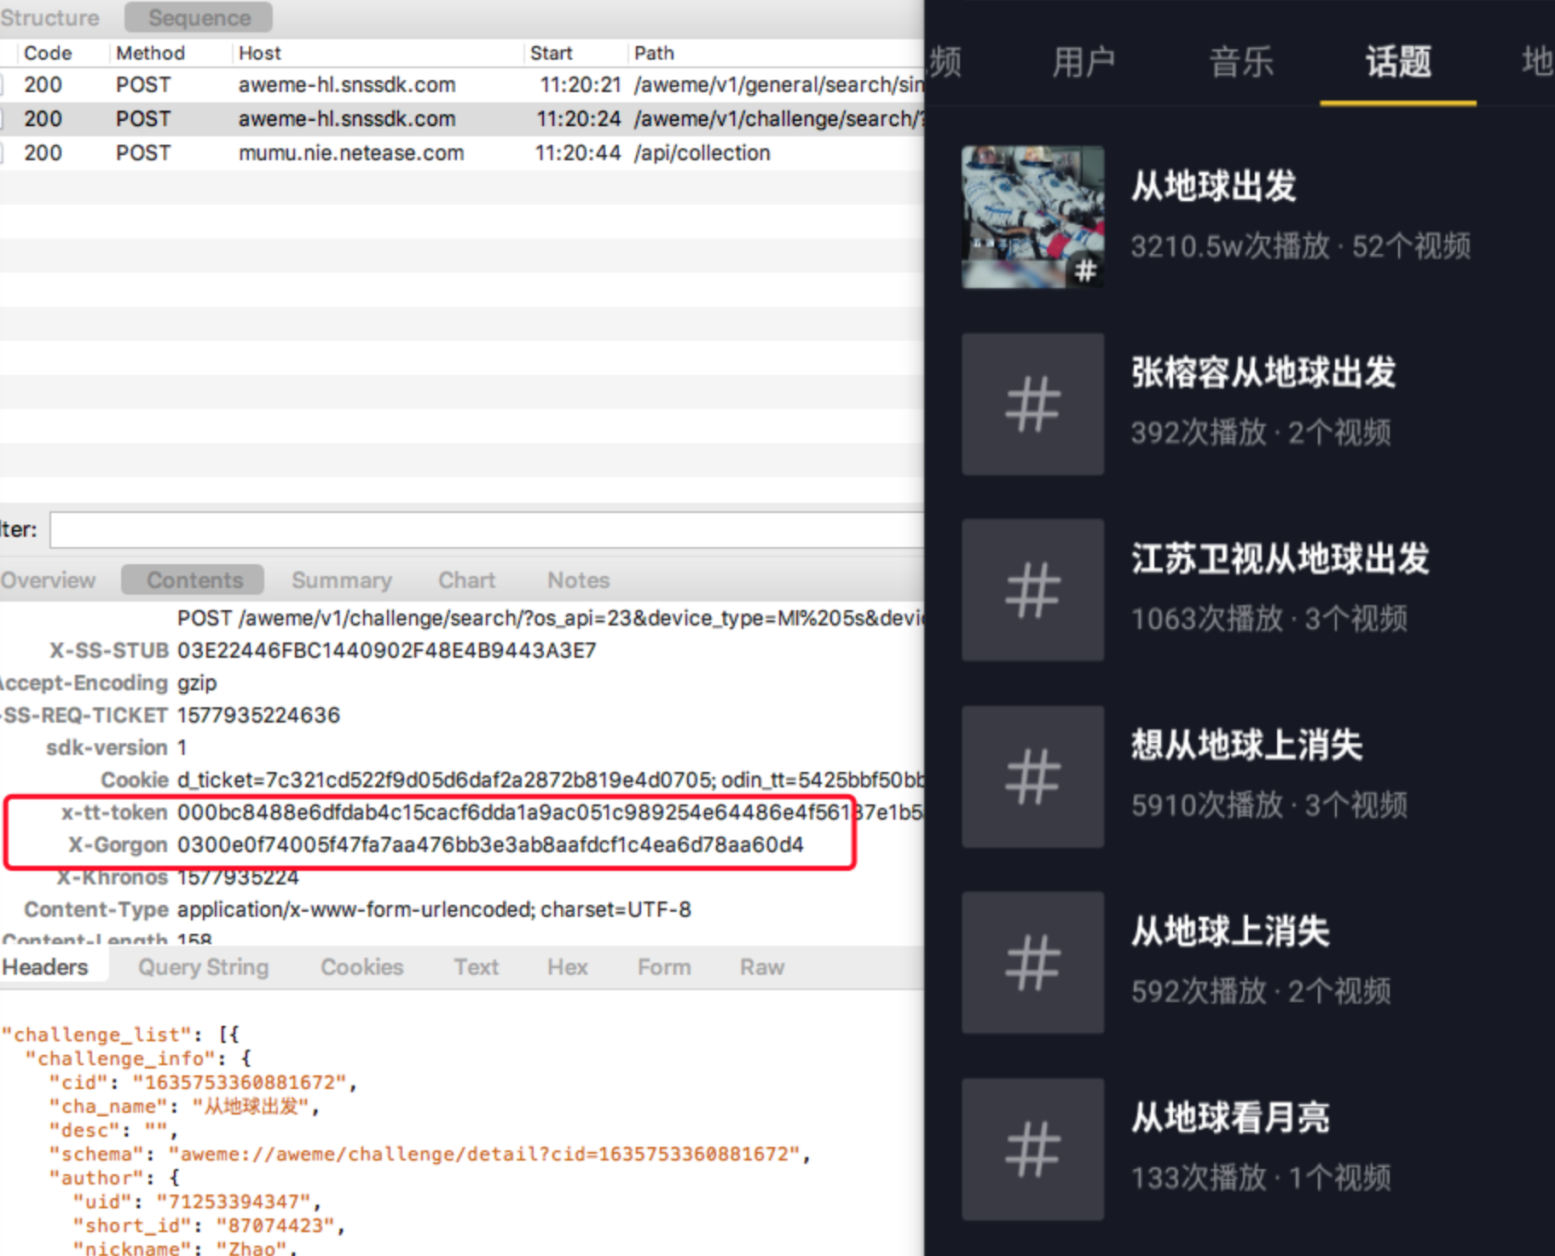The image size is (1555, 1256).
Task: Select the X-Gorgon header value
Action: 490,845
